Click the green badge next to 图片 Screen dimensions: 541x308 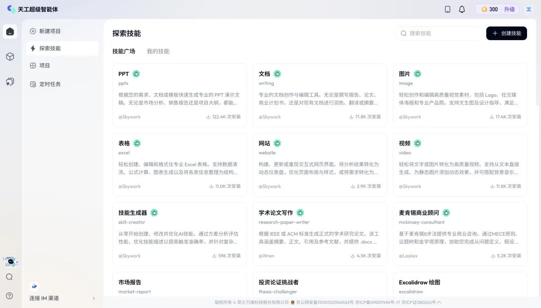point(417,74)
